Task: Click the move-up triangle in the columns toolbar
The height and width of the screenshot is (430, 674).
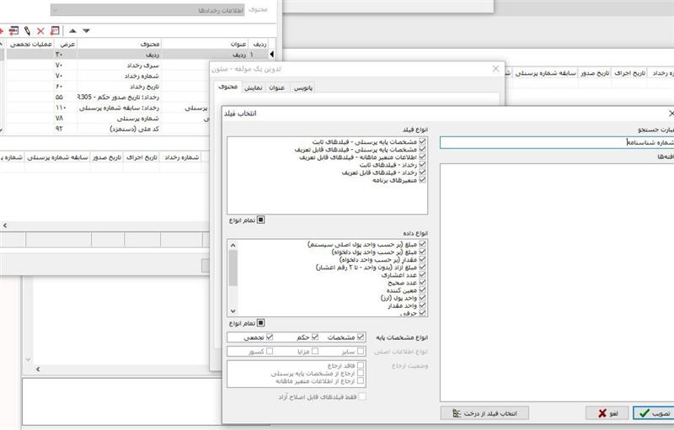Action: [71, 31]
